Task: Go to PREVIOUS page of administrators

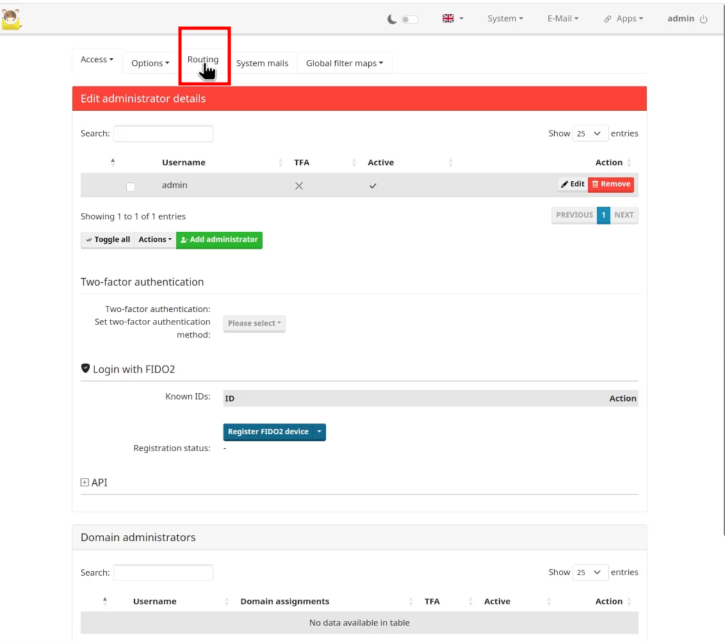Action: [x=574, y=215]
